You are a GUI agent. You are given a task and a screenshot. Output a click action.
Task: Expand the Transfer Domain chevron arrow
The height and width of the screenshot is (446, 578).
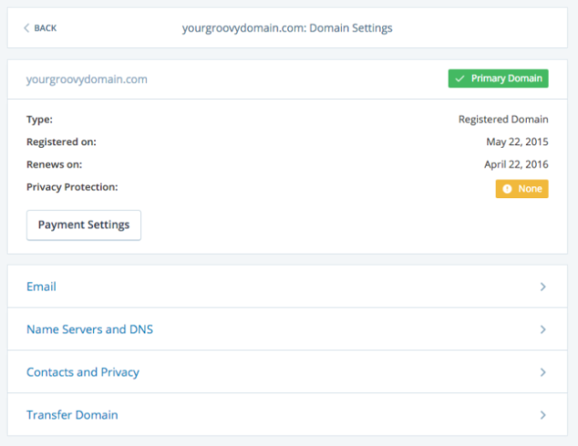pos(543,415)
